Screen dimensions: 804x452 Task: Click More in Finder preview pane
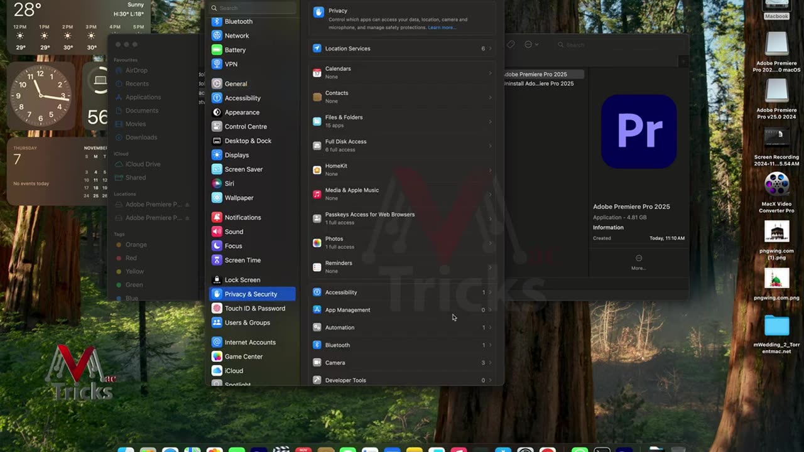point(639,262)
